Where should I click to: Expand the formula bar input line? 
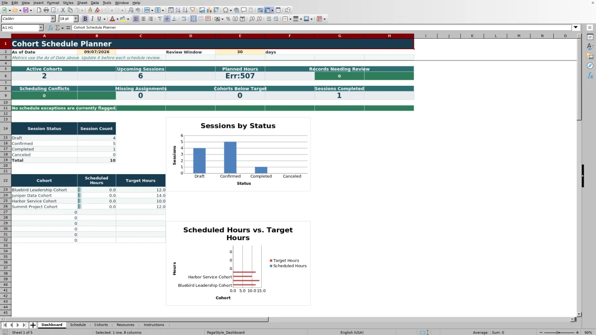point(576,28)
